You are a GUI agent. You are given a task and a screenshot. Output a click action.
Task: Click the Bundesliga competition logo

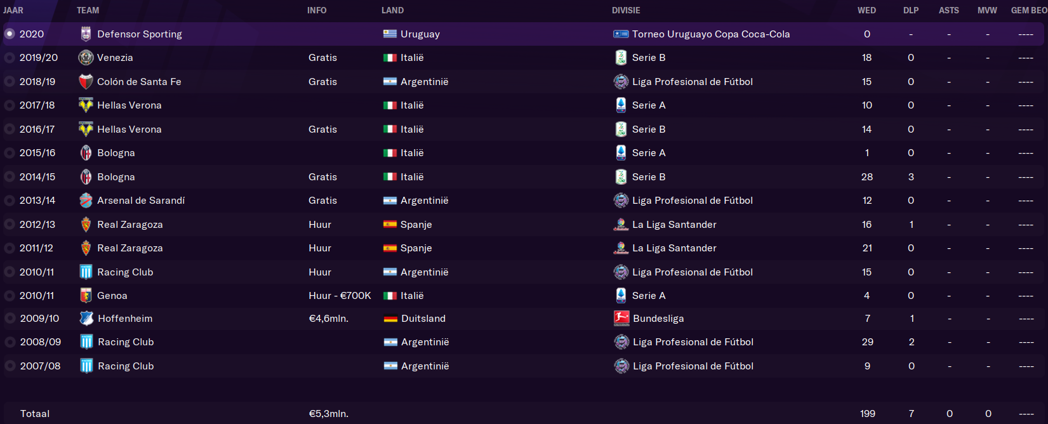click(621, 319)
